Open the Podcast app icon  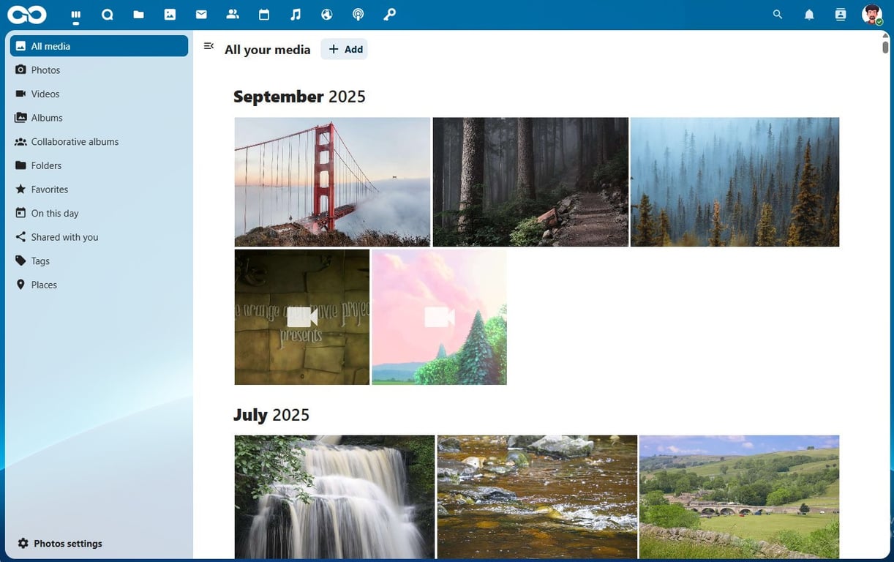point(358,15)
